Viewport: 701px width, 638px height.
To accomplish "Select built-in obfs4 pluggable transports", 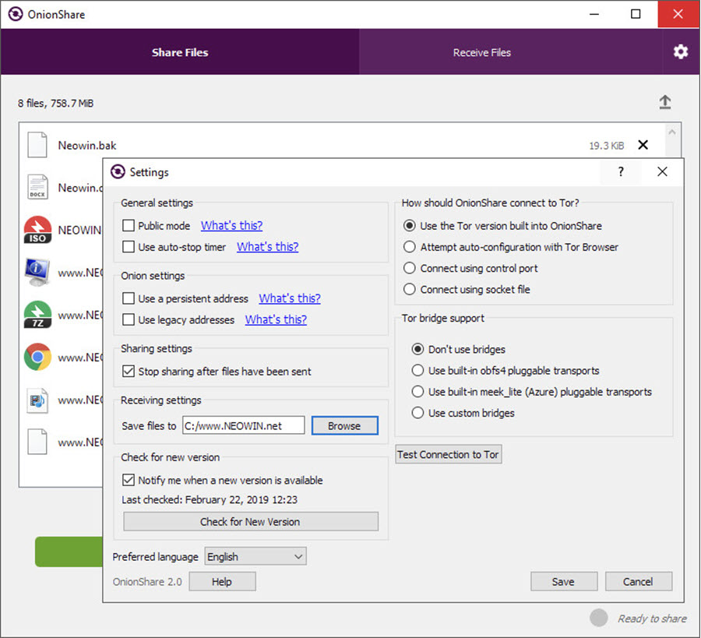I will (417, 371).
